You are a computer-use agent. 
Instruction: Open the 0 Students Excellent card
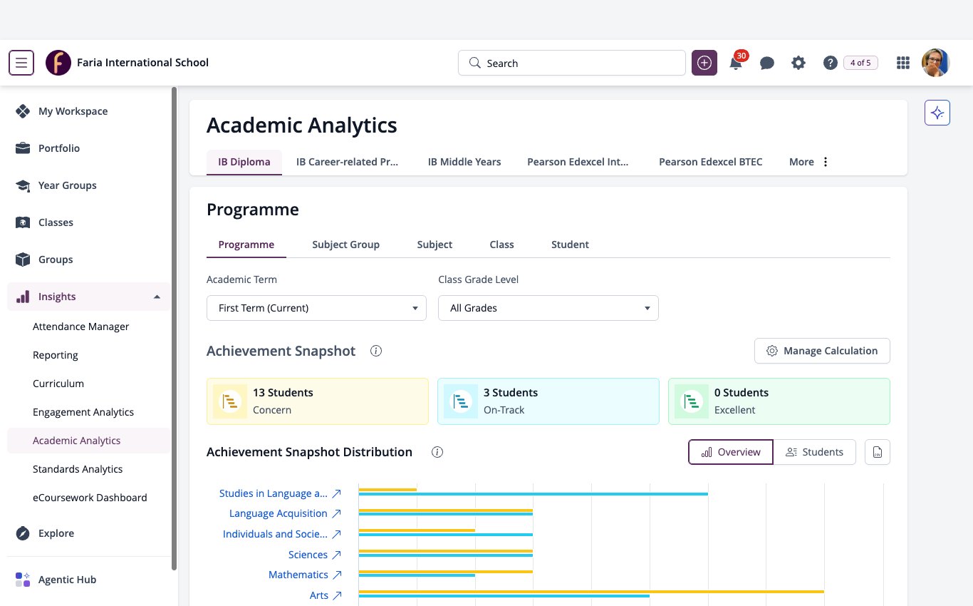point(779,401)
